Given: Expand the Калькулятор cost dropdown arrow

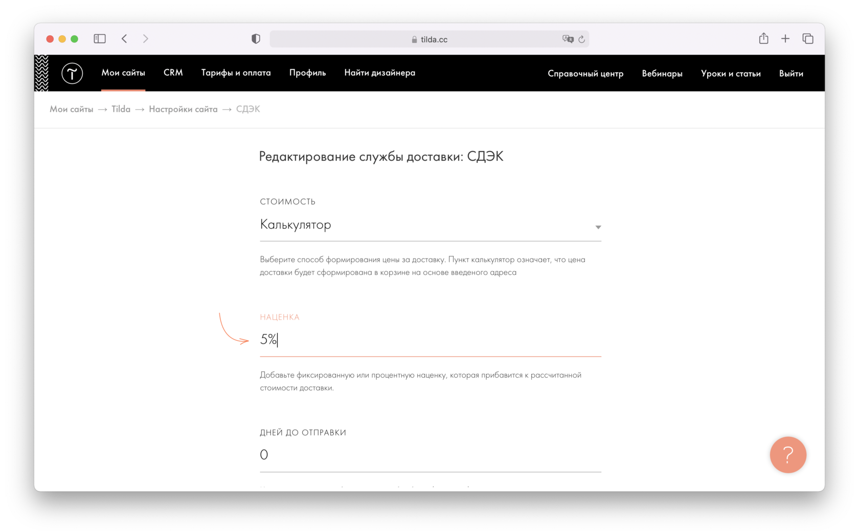Looking at the screenshot, I should [x=598, y=227].
